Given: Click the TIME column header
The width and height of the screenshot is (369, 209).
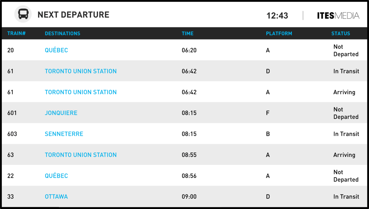Looking at the screenshot, I should 188,33.
